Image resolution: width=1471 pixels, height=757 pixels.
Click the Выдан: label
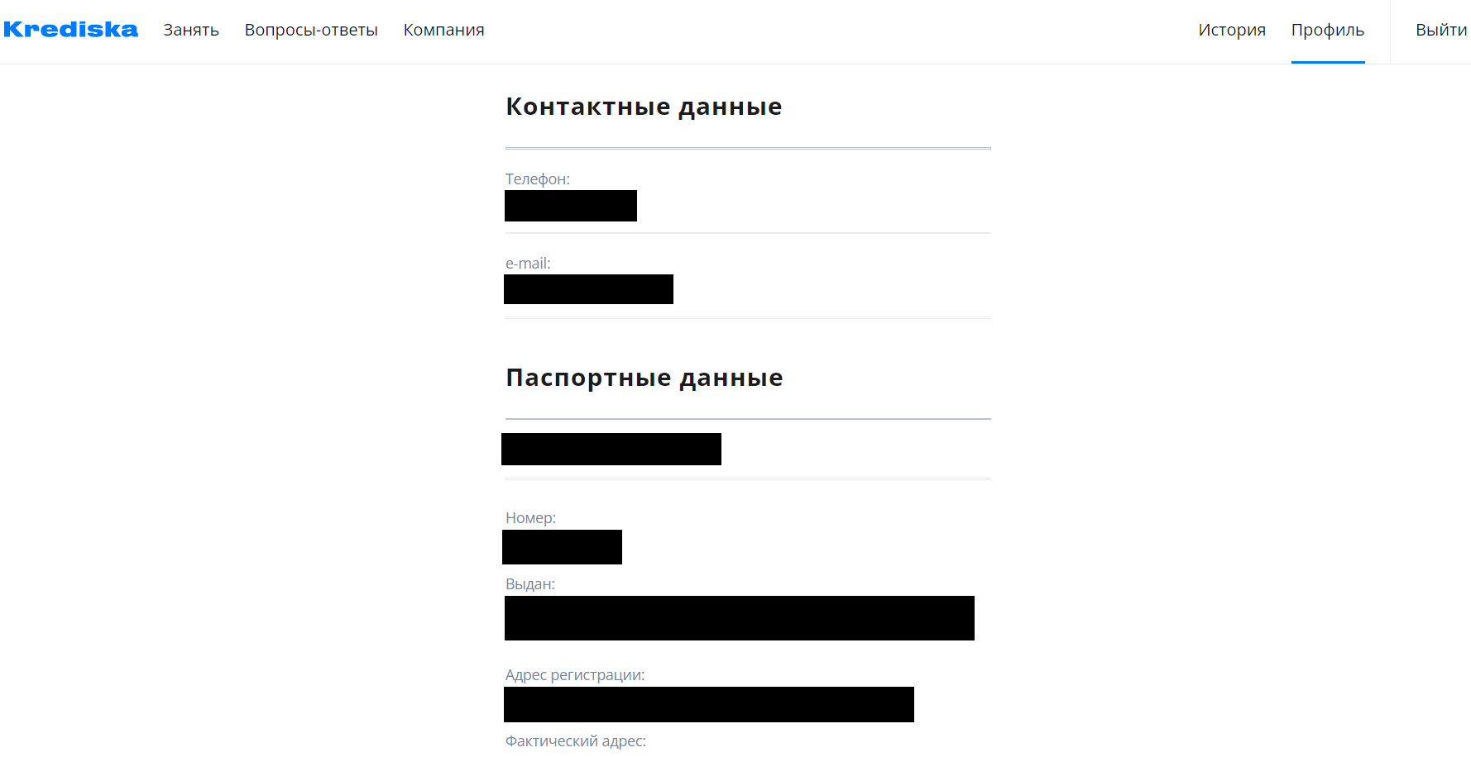[x=530, y=584]
